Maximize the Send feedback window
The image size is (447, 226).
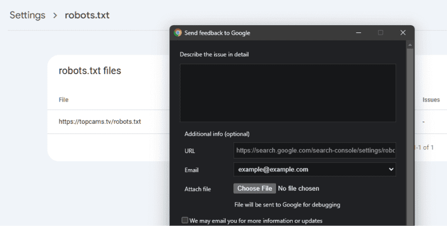(x=381, y=33)
